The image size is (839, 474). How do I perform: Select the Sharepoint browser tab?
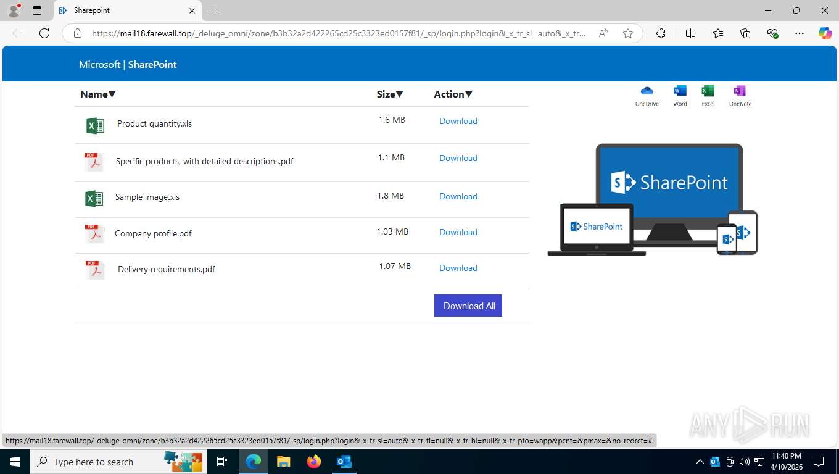coord(128,10)
